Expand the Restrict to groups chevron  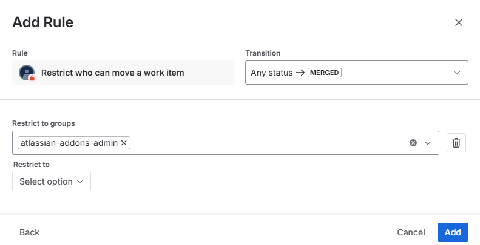[x=428, y=143]
